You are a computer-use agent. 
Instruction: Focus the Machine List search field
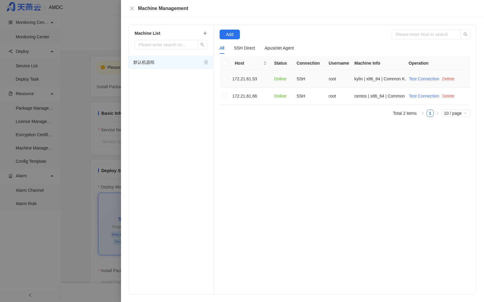click(166, 45)
